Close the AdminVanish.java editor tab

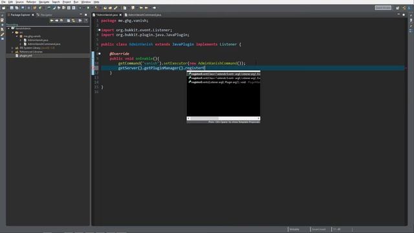point(120,15)
